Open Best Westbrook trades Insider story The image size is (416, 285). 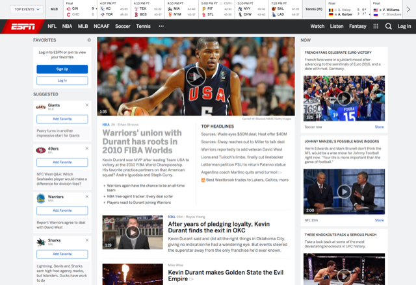coord(247,180)
